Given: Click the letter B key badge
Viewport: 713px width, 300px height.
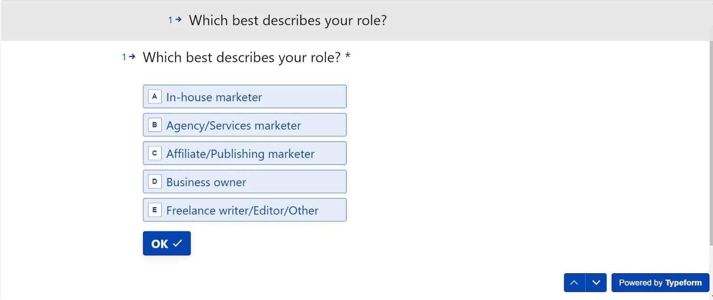Looking at the screenshot, I should point(155,125).
